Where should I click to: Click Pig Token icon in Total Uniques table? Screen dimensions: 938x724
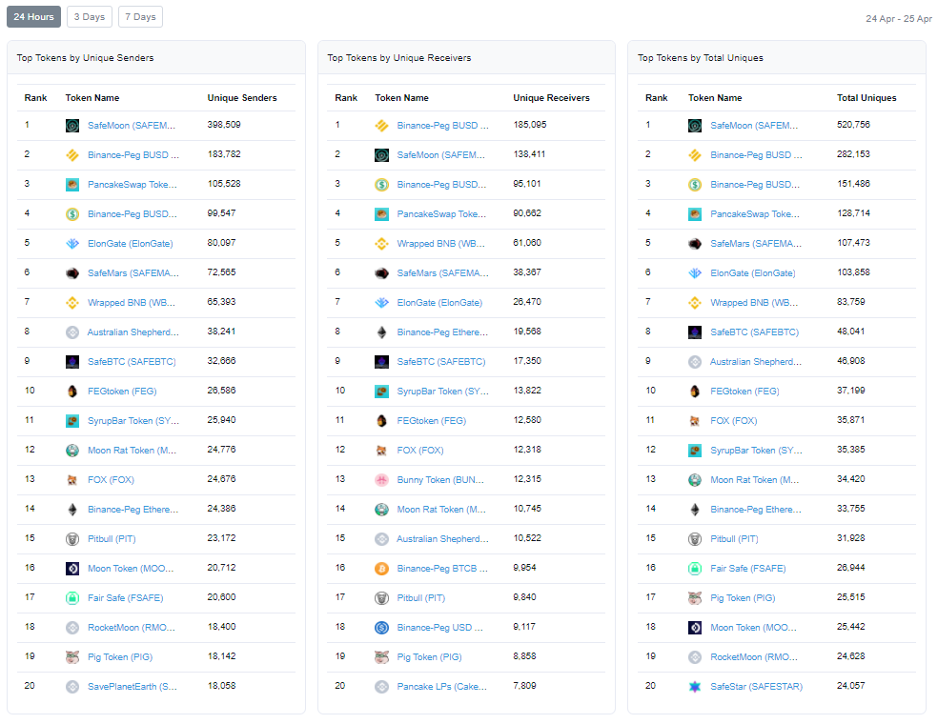click(695, 598)
